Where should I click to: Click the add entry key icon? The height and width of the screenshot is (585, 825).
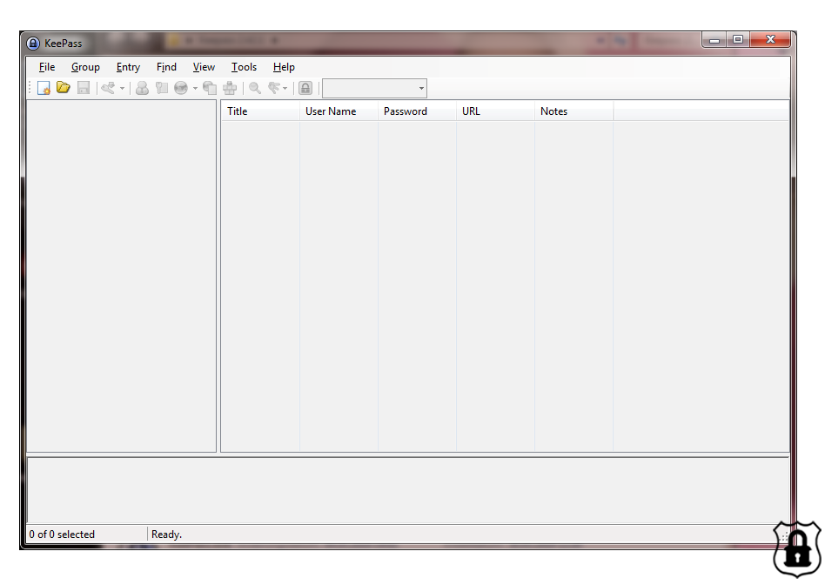coord(109,88)
